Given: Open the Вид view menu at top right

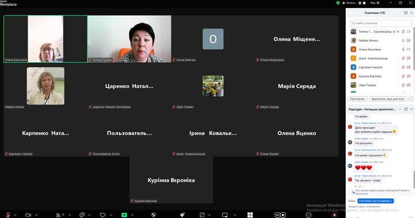Looking at the screenshot, I should pos(375,3).
